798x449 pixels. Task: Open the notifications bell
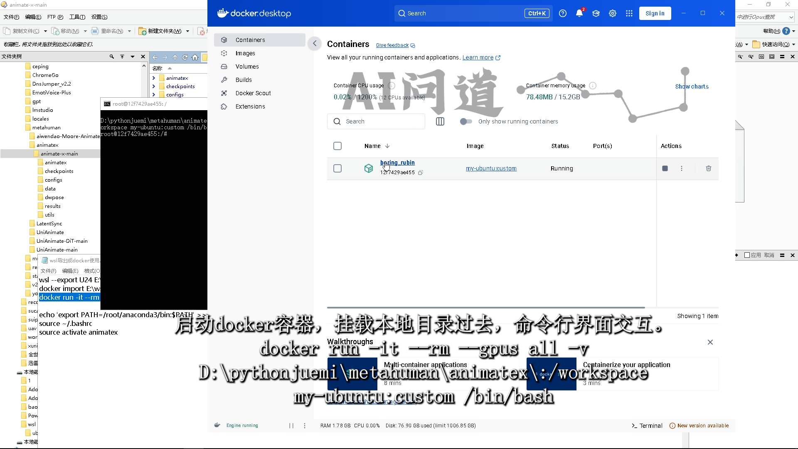point(579,13)
